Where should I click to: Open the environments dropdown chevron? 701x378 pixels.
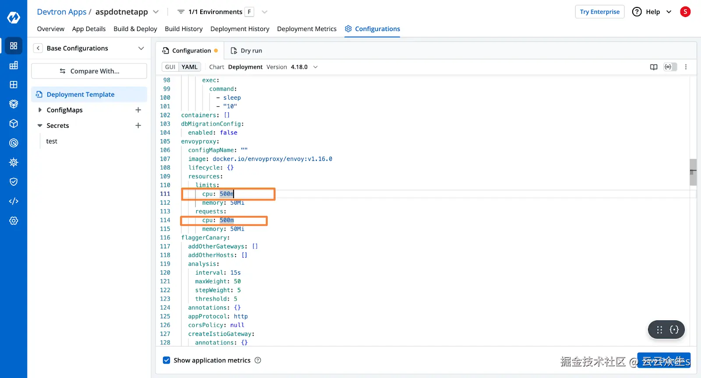(264, 12)
